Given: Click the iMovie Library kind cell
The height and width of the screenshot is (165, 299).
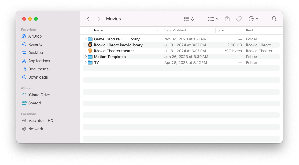Looking at the screenshot, I should coord(258,45).
